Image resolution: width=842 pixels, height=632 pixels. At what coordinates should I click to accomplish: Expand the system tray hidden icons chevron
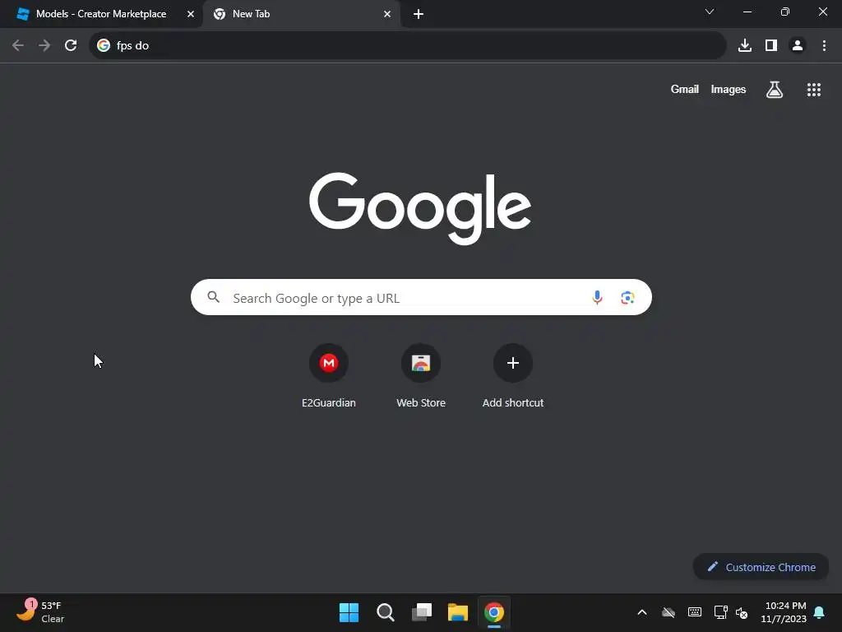point(641,612)
